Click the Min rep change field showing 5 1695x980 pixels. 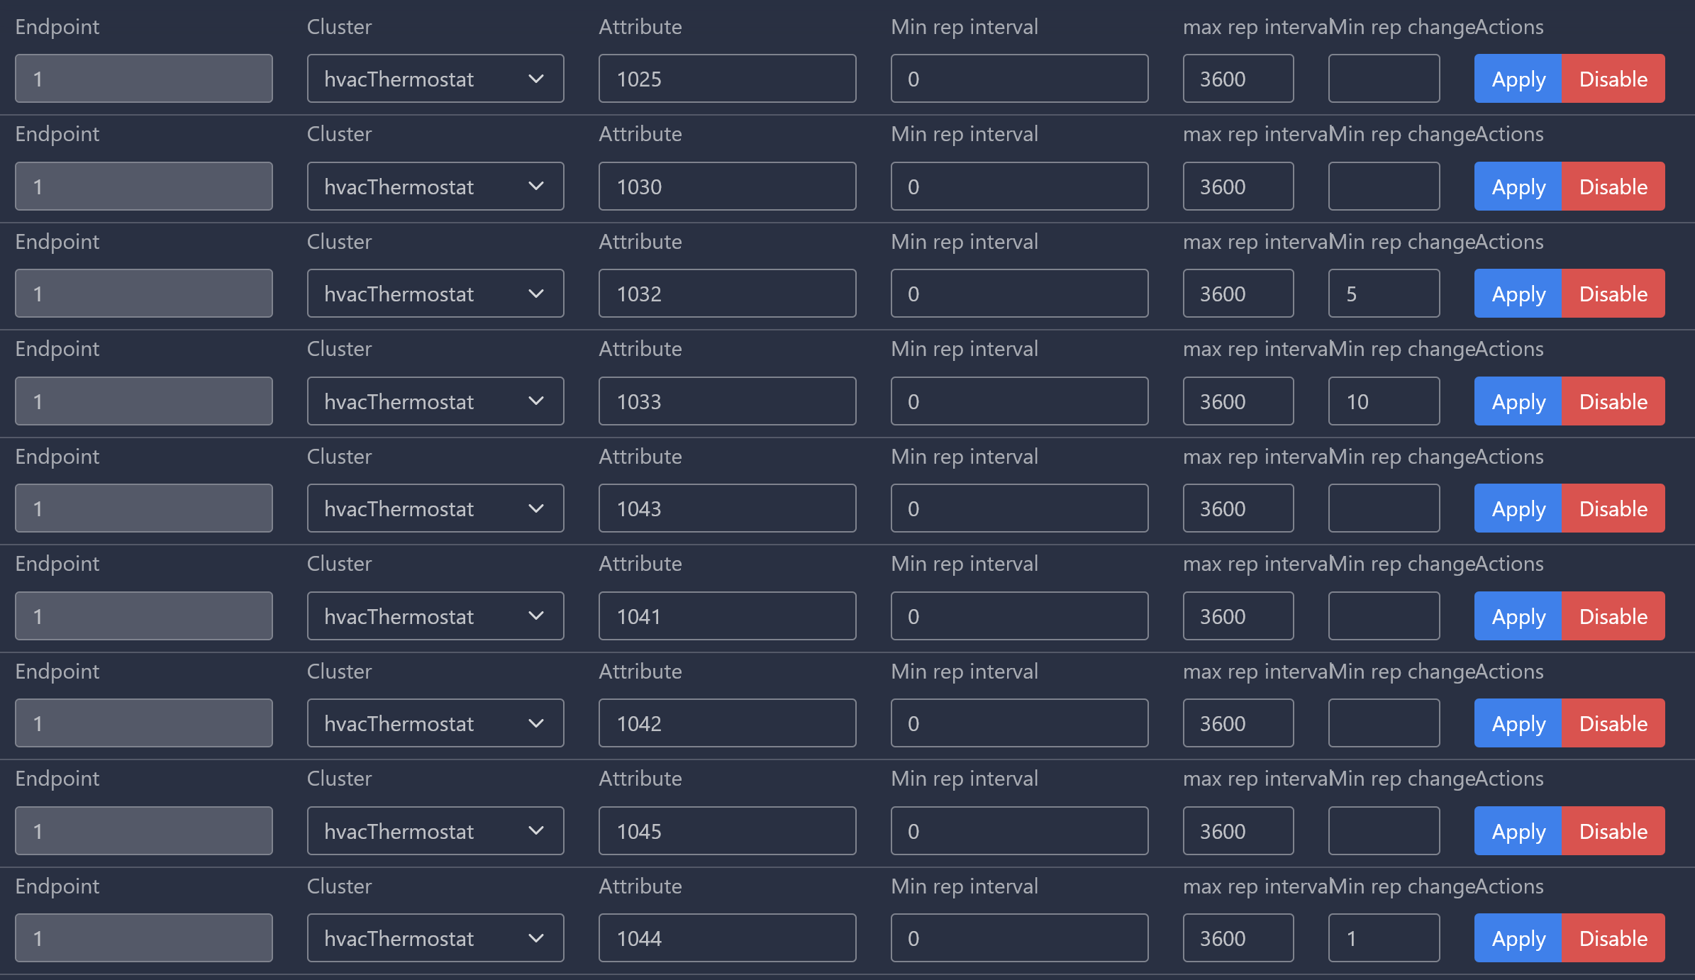(1382, 294)
